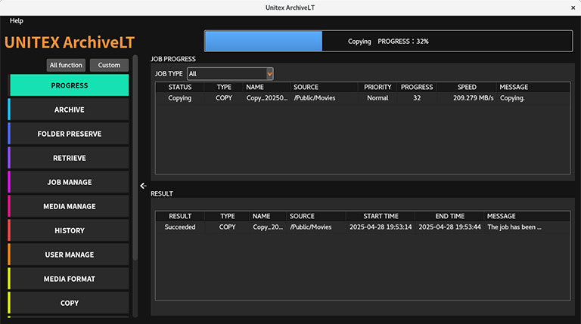Screen dimensions: 581x324
Task: Click the Copying progress bar at 32%
Action: pos(388,41)
